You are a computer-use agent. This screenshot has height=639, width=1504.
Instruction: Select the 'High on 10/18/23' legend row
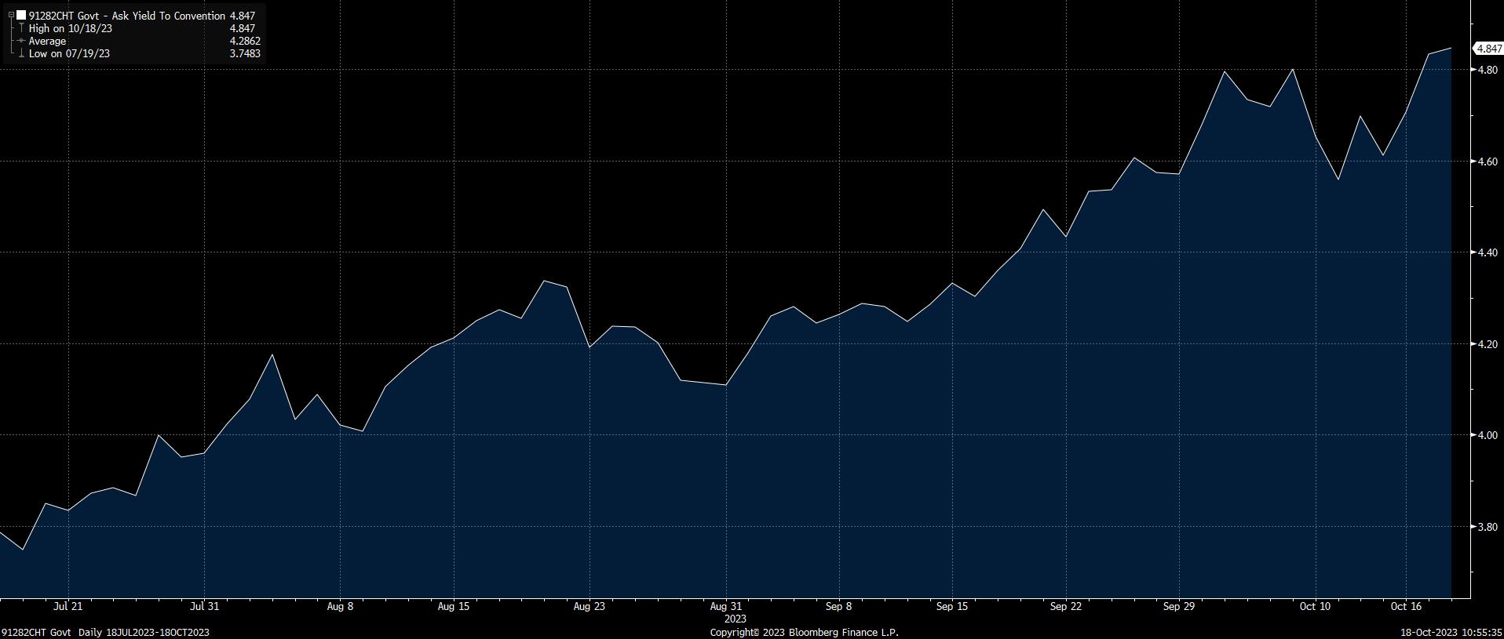69,28
